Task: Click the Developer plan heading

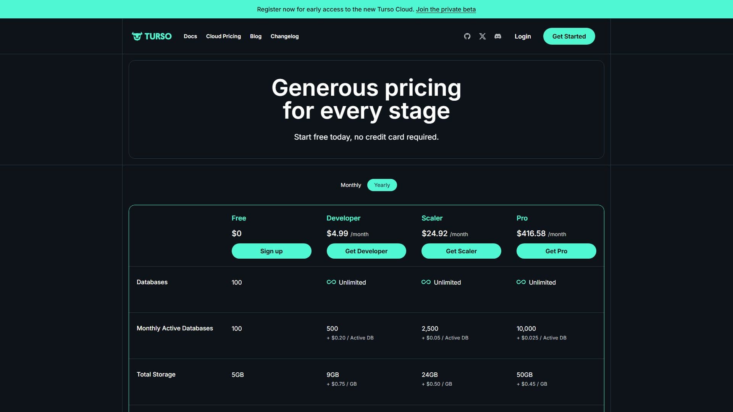Action: 343,218
